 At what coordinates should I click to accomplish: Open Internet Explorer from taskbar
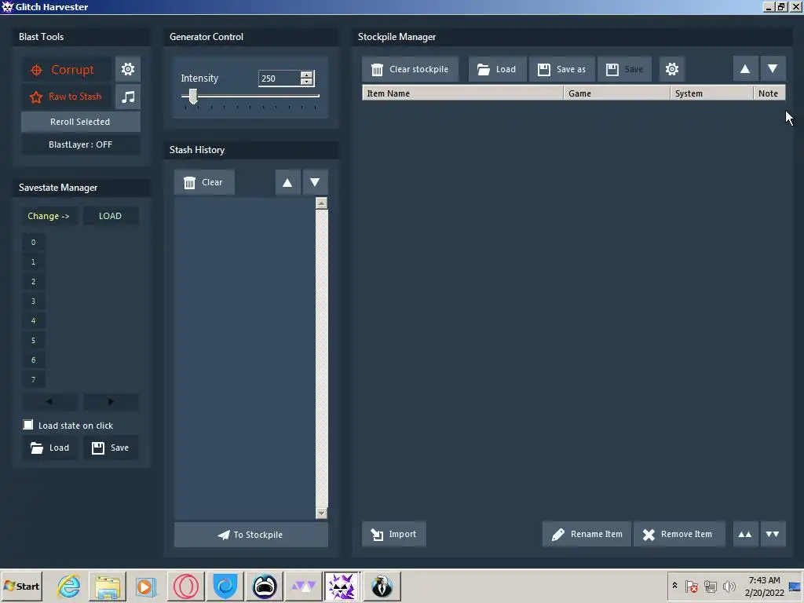point(69,586)
